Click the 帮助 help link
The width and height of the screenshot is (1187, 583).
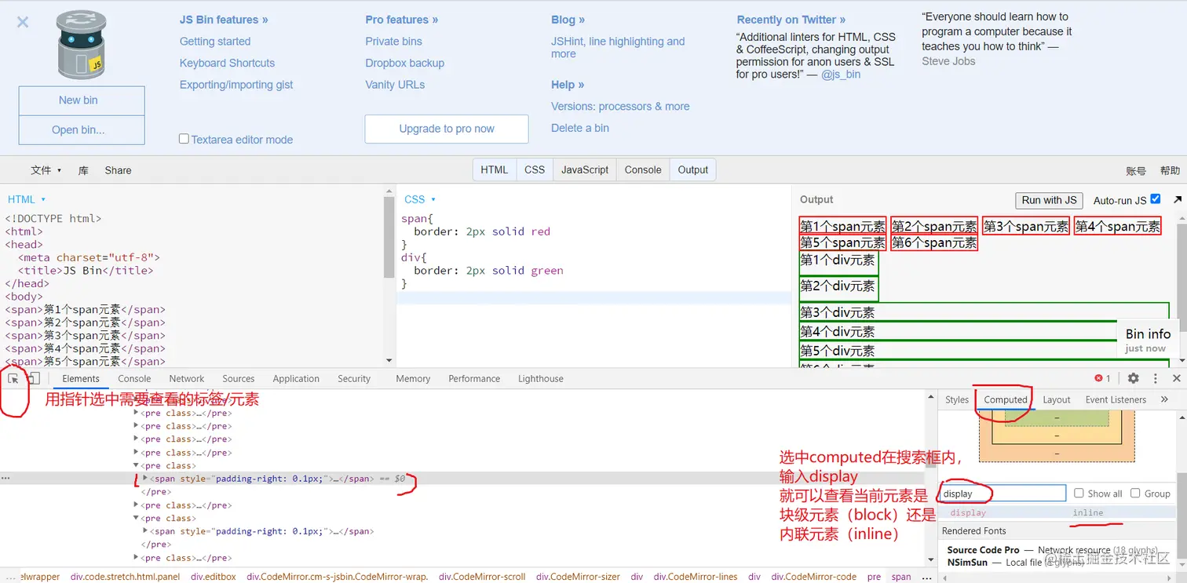point(1170,170)
